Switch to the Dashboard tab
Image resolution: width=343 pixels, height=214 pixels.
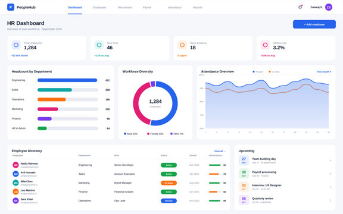click(75, 7)
